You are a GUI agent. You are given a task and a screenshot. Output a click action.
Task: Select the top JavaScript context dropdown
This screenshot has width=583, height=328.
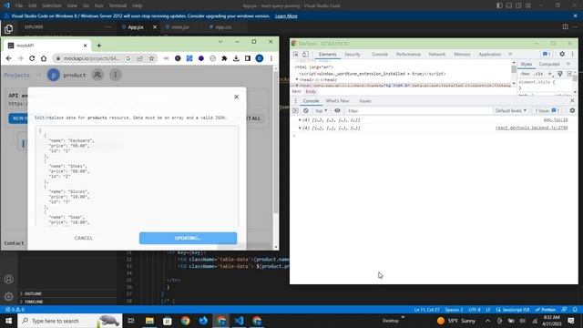pyautogui.click(x=321, y=110)
